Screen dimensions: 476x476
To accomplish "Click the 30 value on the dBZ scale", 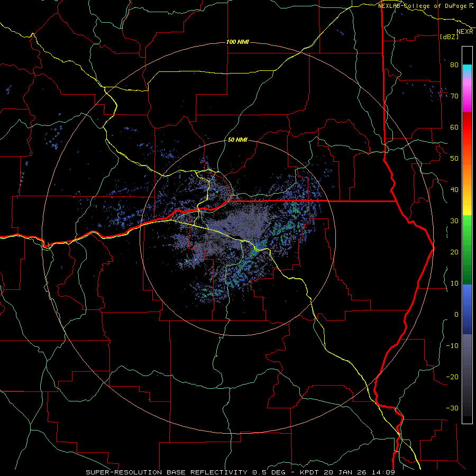I will pyautogui.click(x=454, y=221).
